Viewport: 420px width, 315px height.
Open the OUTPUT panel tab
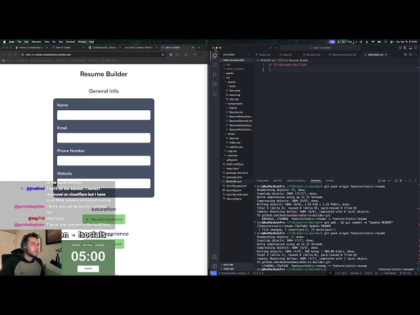point(278,181)
